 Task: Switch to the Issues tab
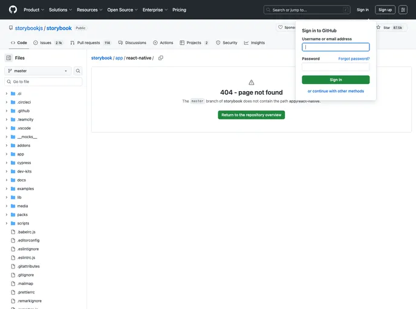point(48,43)
